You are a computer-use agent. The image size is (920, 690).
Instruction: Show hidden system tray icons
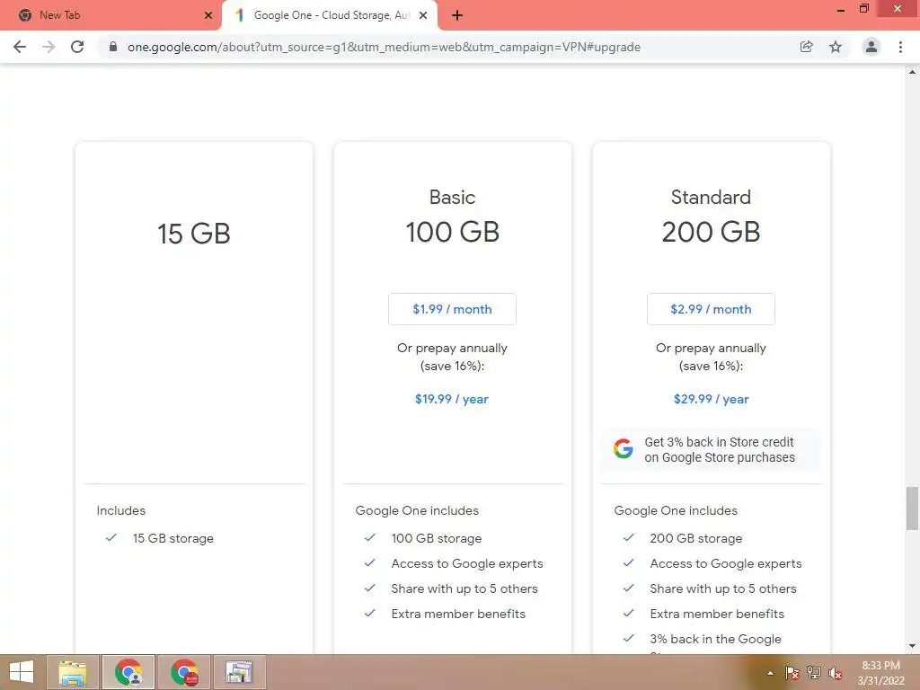point(770,673)
